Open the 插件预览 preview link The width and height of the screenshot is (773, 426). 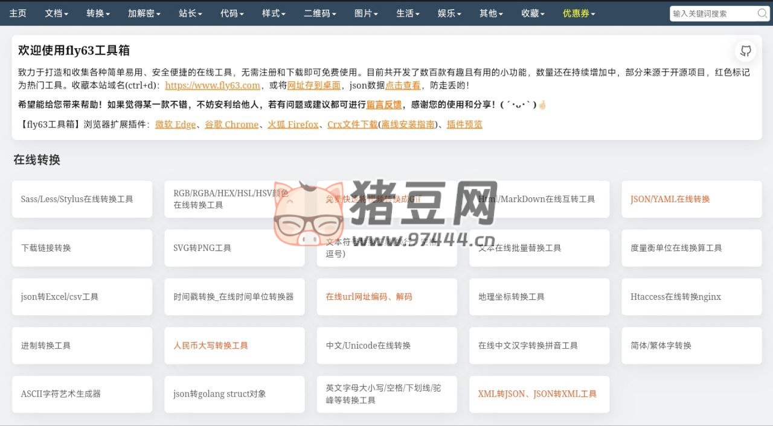pos(464,125)
